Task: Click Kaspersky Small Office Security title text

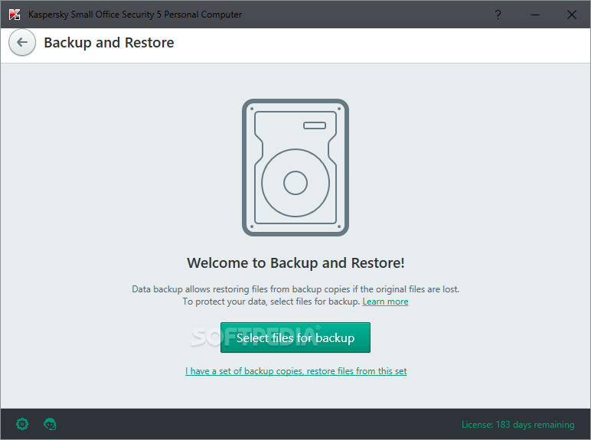Action: 135,15
